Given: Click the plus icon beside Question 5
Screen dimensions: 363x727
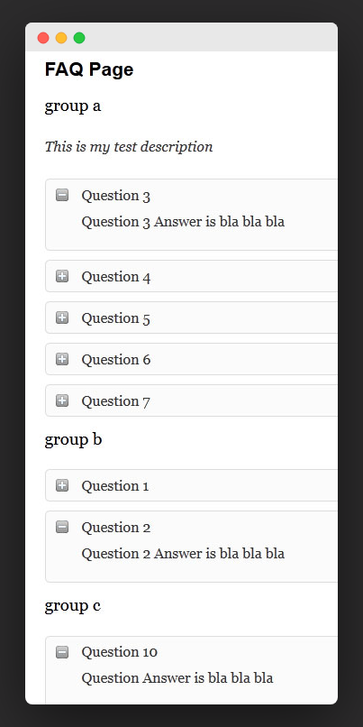Looking at the screenshot, I should tap(62, 317).
